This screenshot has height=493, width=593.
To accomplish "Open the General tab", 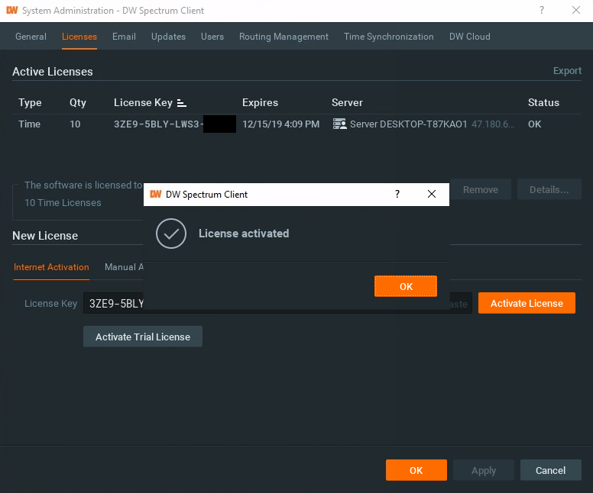I will click(31, 37).
